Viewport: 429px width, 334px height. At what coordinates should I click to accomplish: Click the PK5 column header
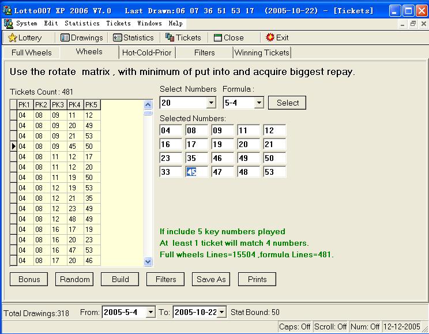pos(92,105)
